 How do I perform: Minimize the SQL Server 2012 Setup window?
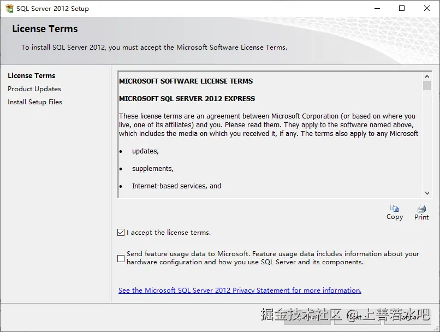click(x=377, y=8)
